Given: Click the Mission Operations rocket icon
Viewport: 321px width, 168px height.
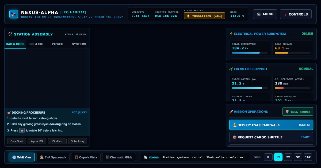Looking at the screenshot, I should [231, 112].
